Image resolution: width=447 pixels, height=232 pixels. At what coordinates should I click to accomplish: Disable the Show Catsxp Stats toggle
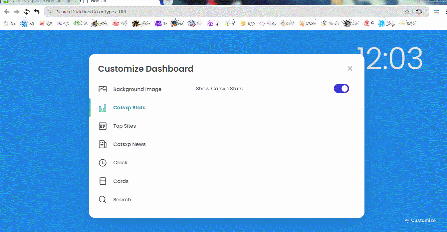coord(341,88)
